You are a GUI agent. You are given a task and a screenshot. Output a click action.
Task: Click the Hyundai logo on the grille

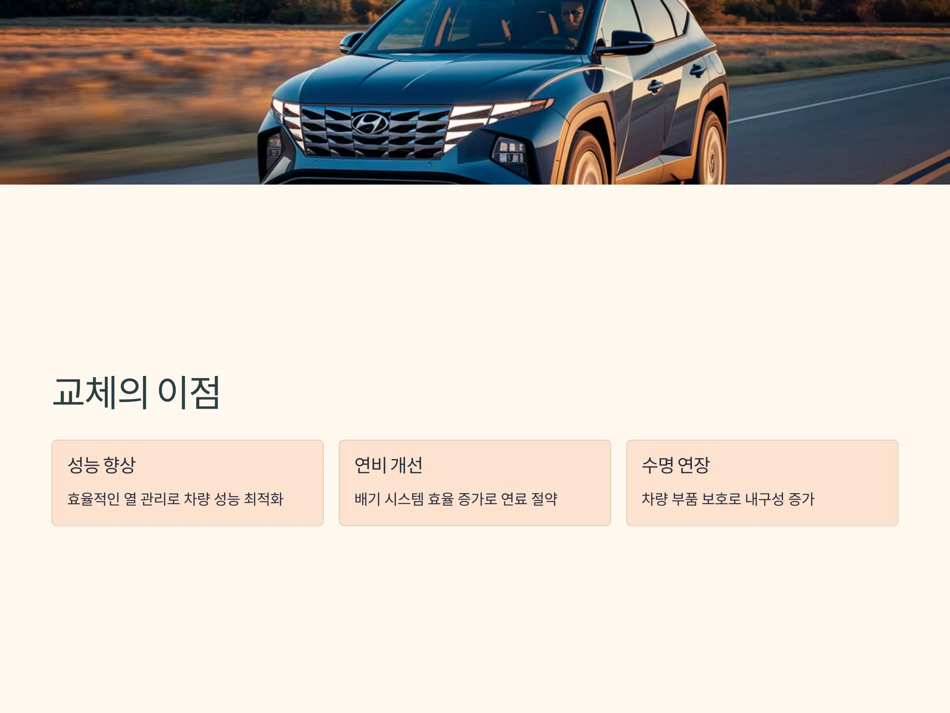coord(370,123)
